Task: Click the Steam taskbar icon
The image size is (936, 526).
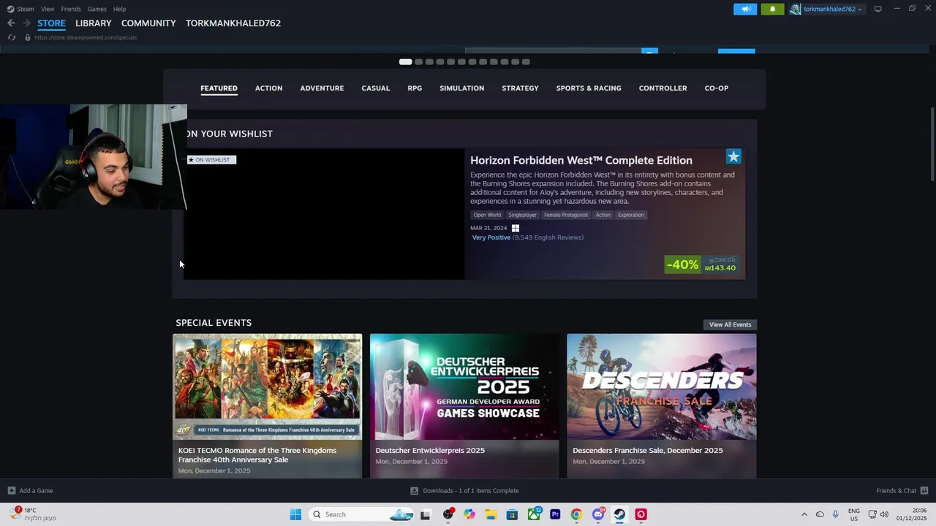Action: [619, 514]
